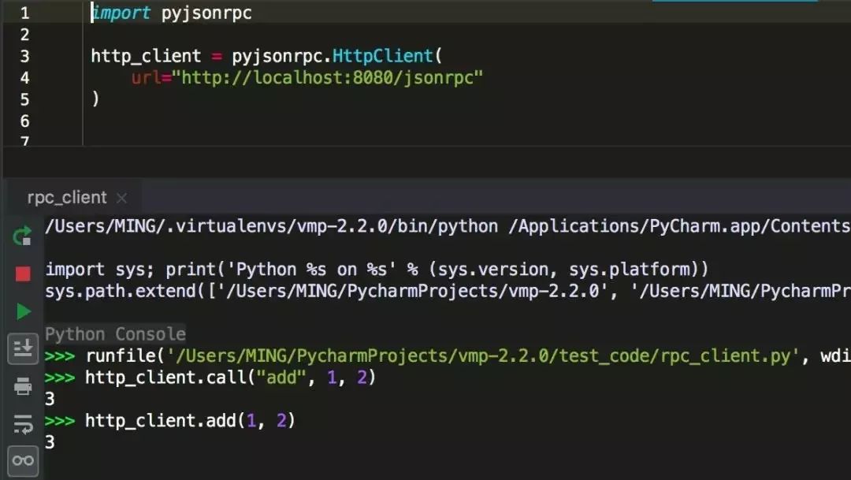
Task: Click line number 1 in the gutter
Action: 24,13
